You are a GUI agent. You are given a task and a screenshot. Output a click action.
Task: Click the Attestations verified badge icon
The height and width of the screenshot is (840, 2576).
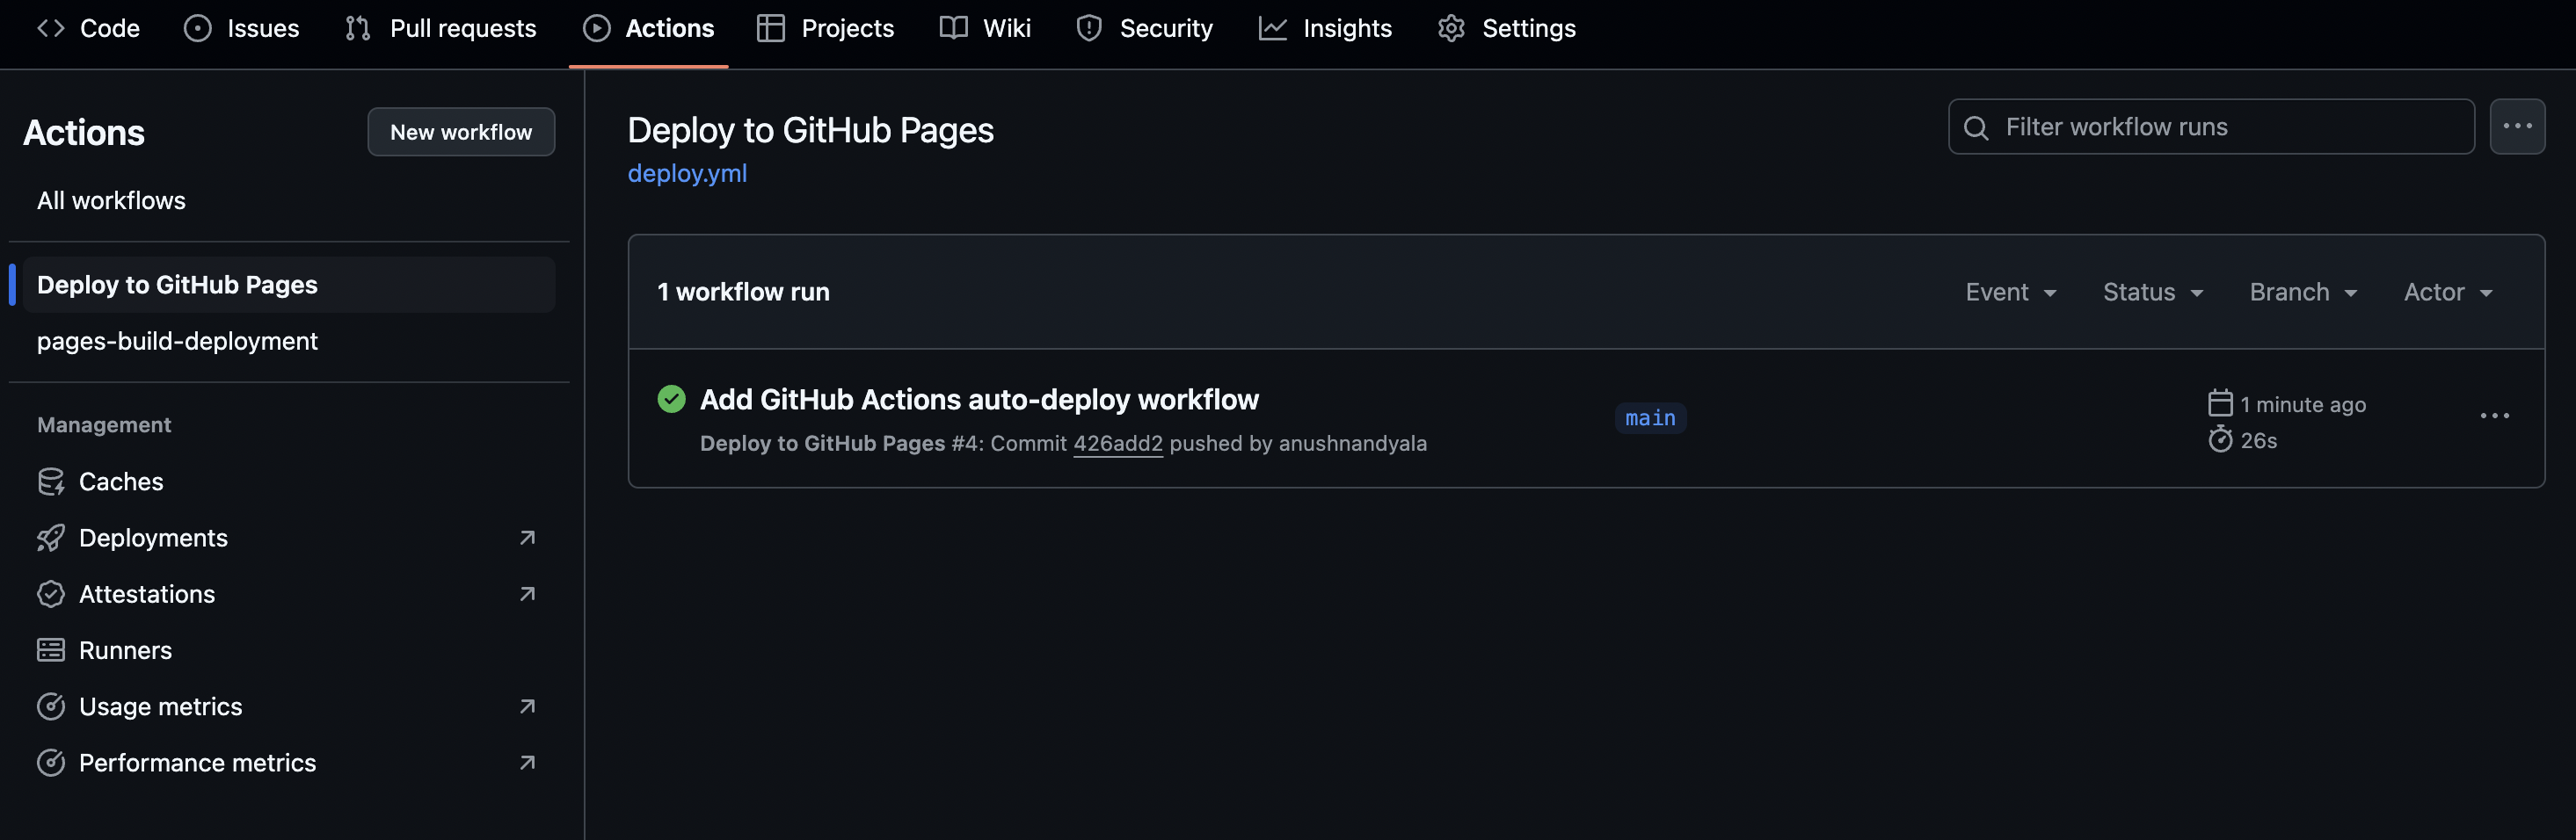[x=51, y=594]
